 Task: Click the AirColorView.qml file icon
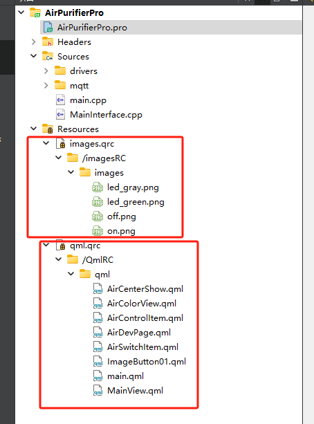(98, 304)
